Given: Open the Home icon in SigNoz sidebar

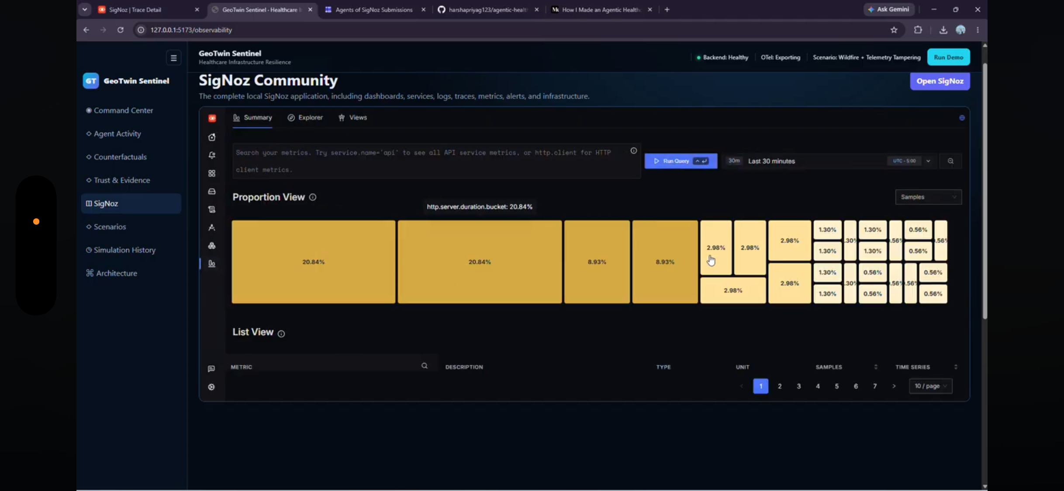Looking at the screenshot, I should tap(212, 137).
